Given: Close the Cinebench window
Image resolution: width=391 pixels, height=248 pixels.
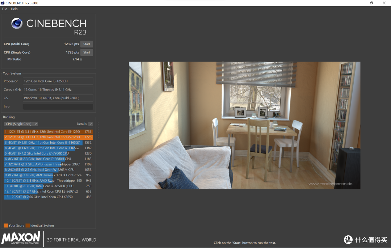Looking at the screenshot, I should click(x=384, y=3).
